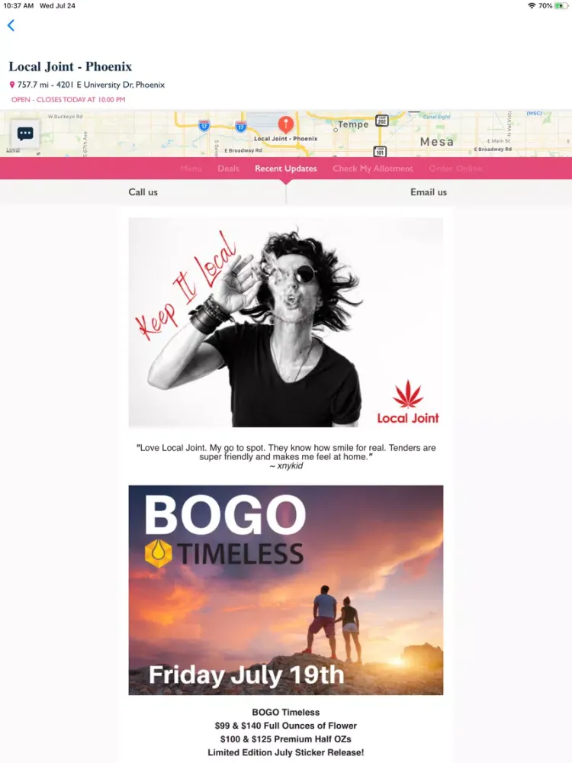Tap Tempe label on the map

click(x=353, y=124)
